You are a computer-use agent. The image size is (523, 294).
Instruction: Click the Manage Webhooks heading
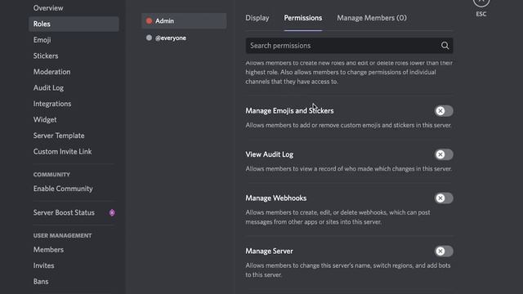pos(276,198)
